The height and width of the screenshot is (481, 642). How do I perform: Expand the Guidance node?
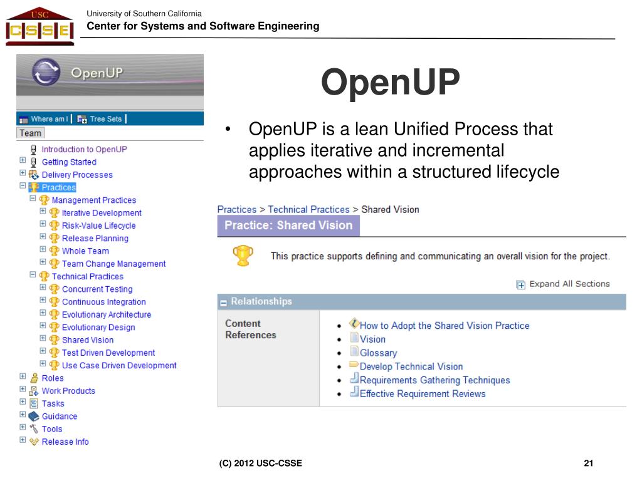tap(23, 415)
